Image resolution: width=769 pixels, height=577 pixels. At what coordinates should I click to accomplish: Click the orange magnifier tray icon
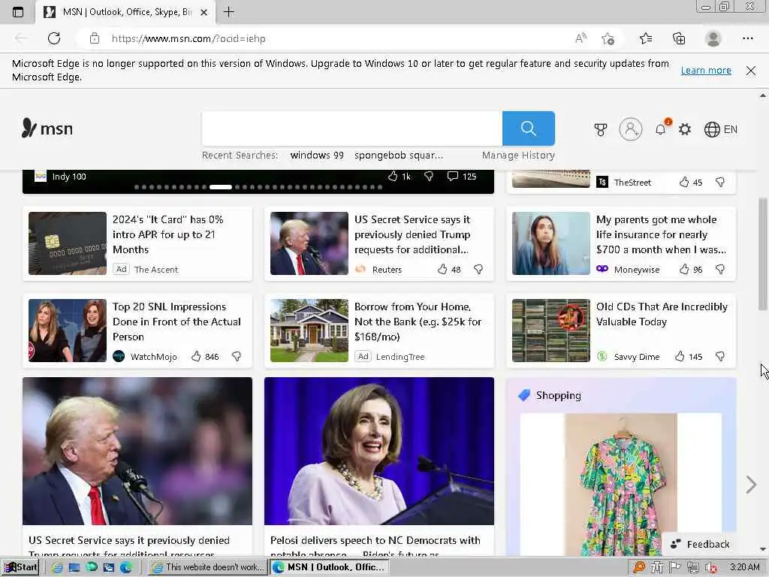(x=639, y=568)
